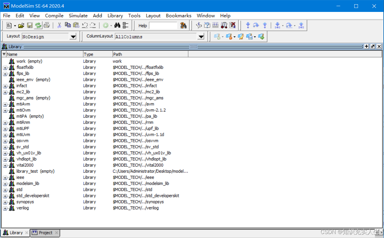Viewport: 384px width, 238px height.
Task: Click the paintbrush window icon in second toolbar row
Action: pyautogui.click(x=241, y=37)
